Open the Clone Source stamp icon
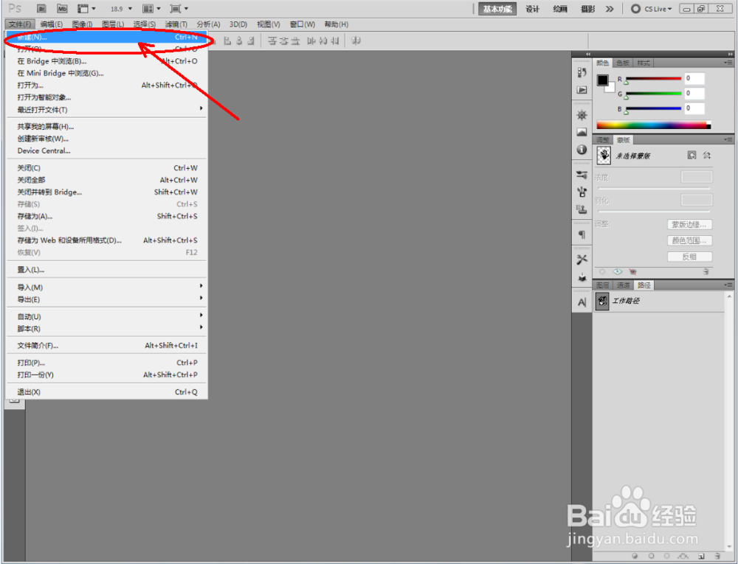This screenshot has width=738, height=564. point(582,209)
